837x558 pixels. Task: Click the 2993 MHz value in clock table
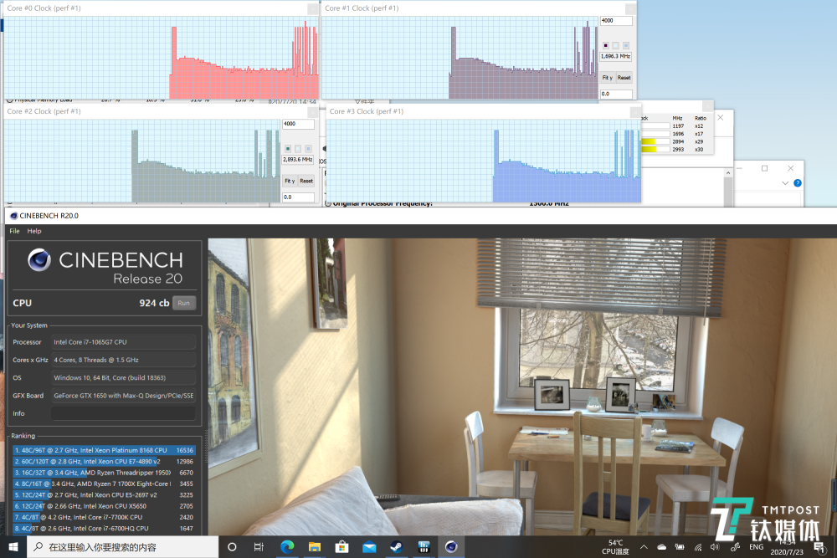678,150
